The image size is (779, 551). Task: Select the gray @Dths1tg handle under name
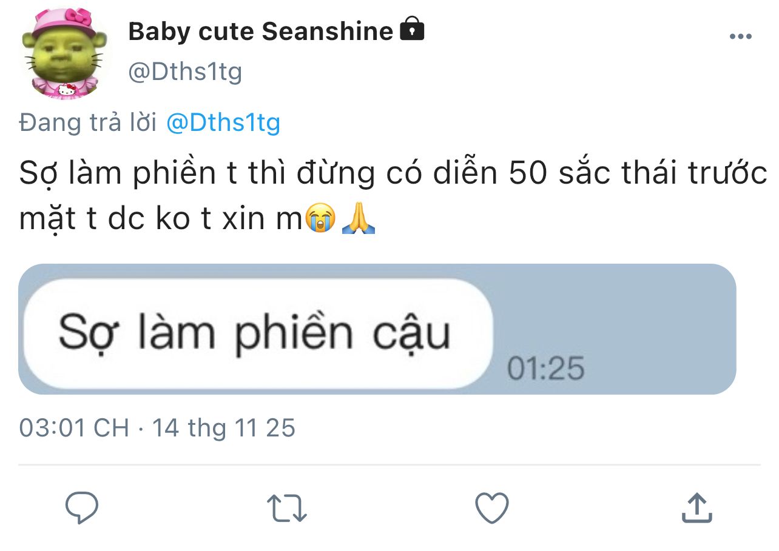click(185, 72)
